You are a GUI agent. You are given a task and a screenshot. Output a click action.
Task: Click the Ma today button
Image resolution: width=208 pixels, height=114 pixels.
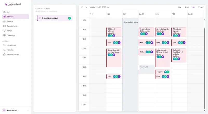coord(179,8)
